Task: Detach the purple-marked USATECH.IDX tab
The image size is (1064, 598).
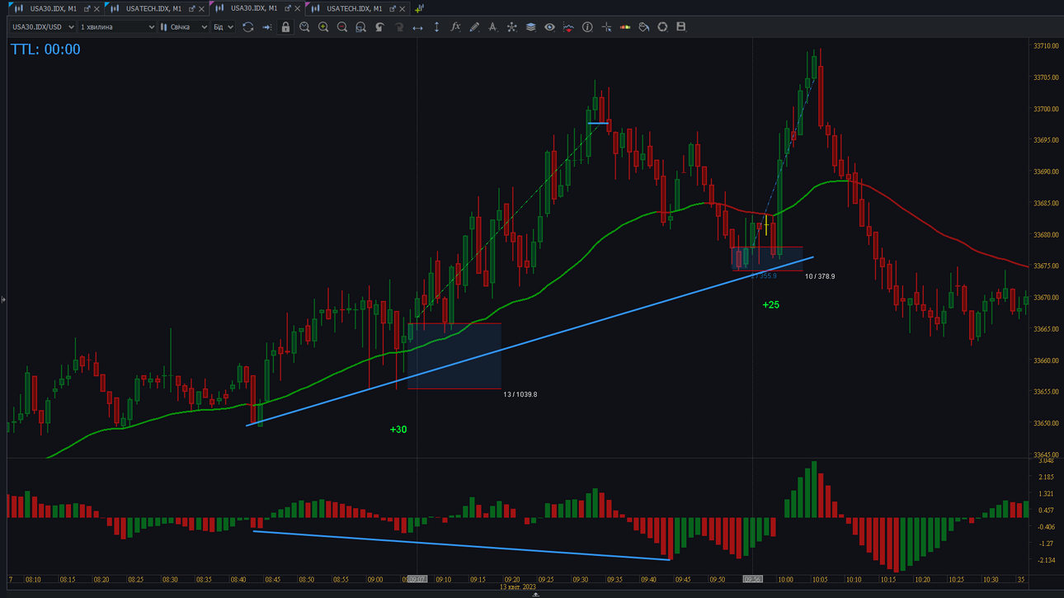Action: click(392, 9)
